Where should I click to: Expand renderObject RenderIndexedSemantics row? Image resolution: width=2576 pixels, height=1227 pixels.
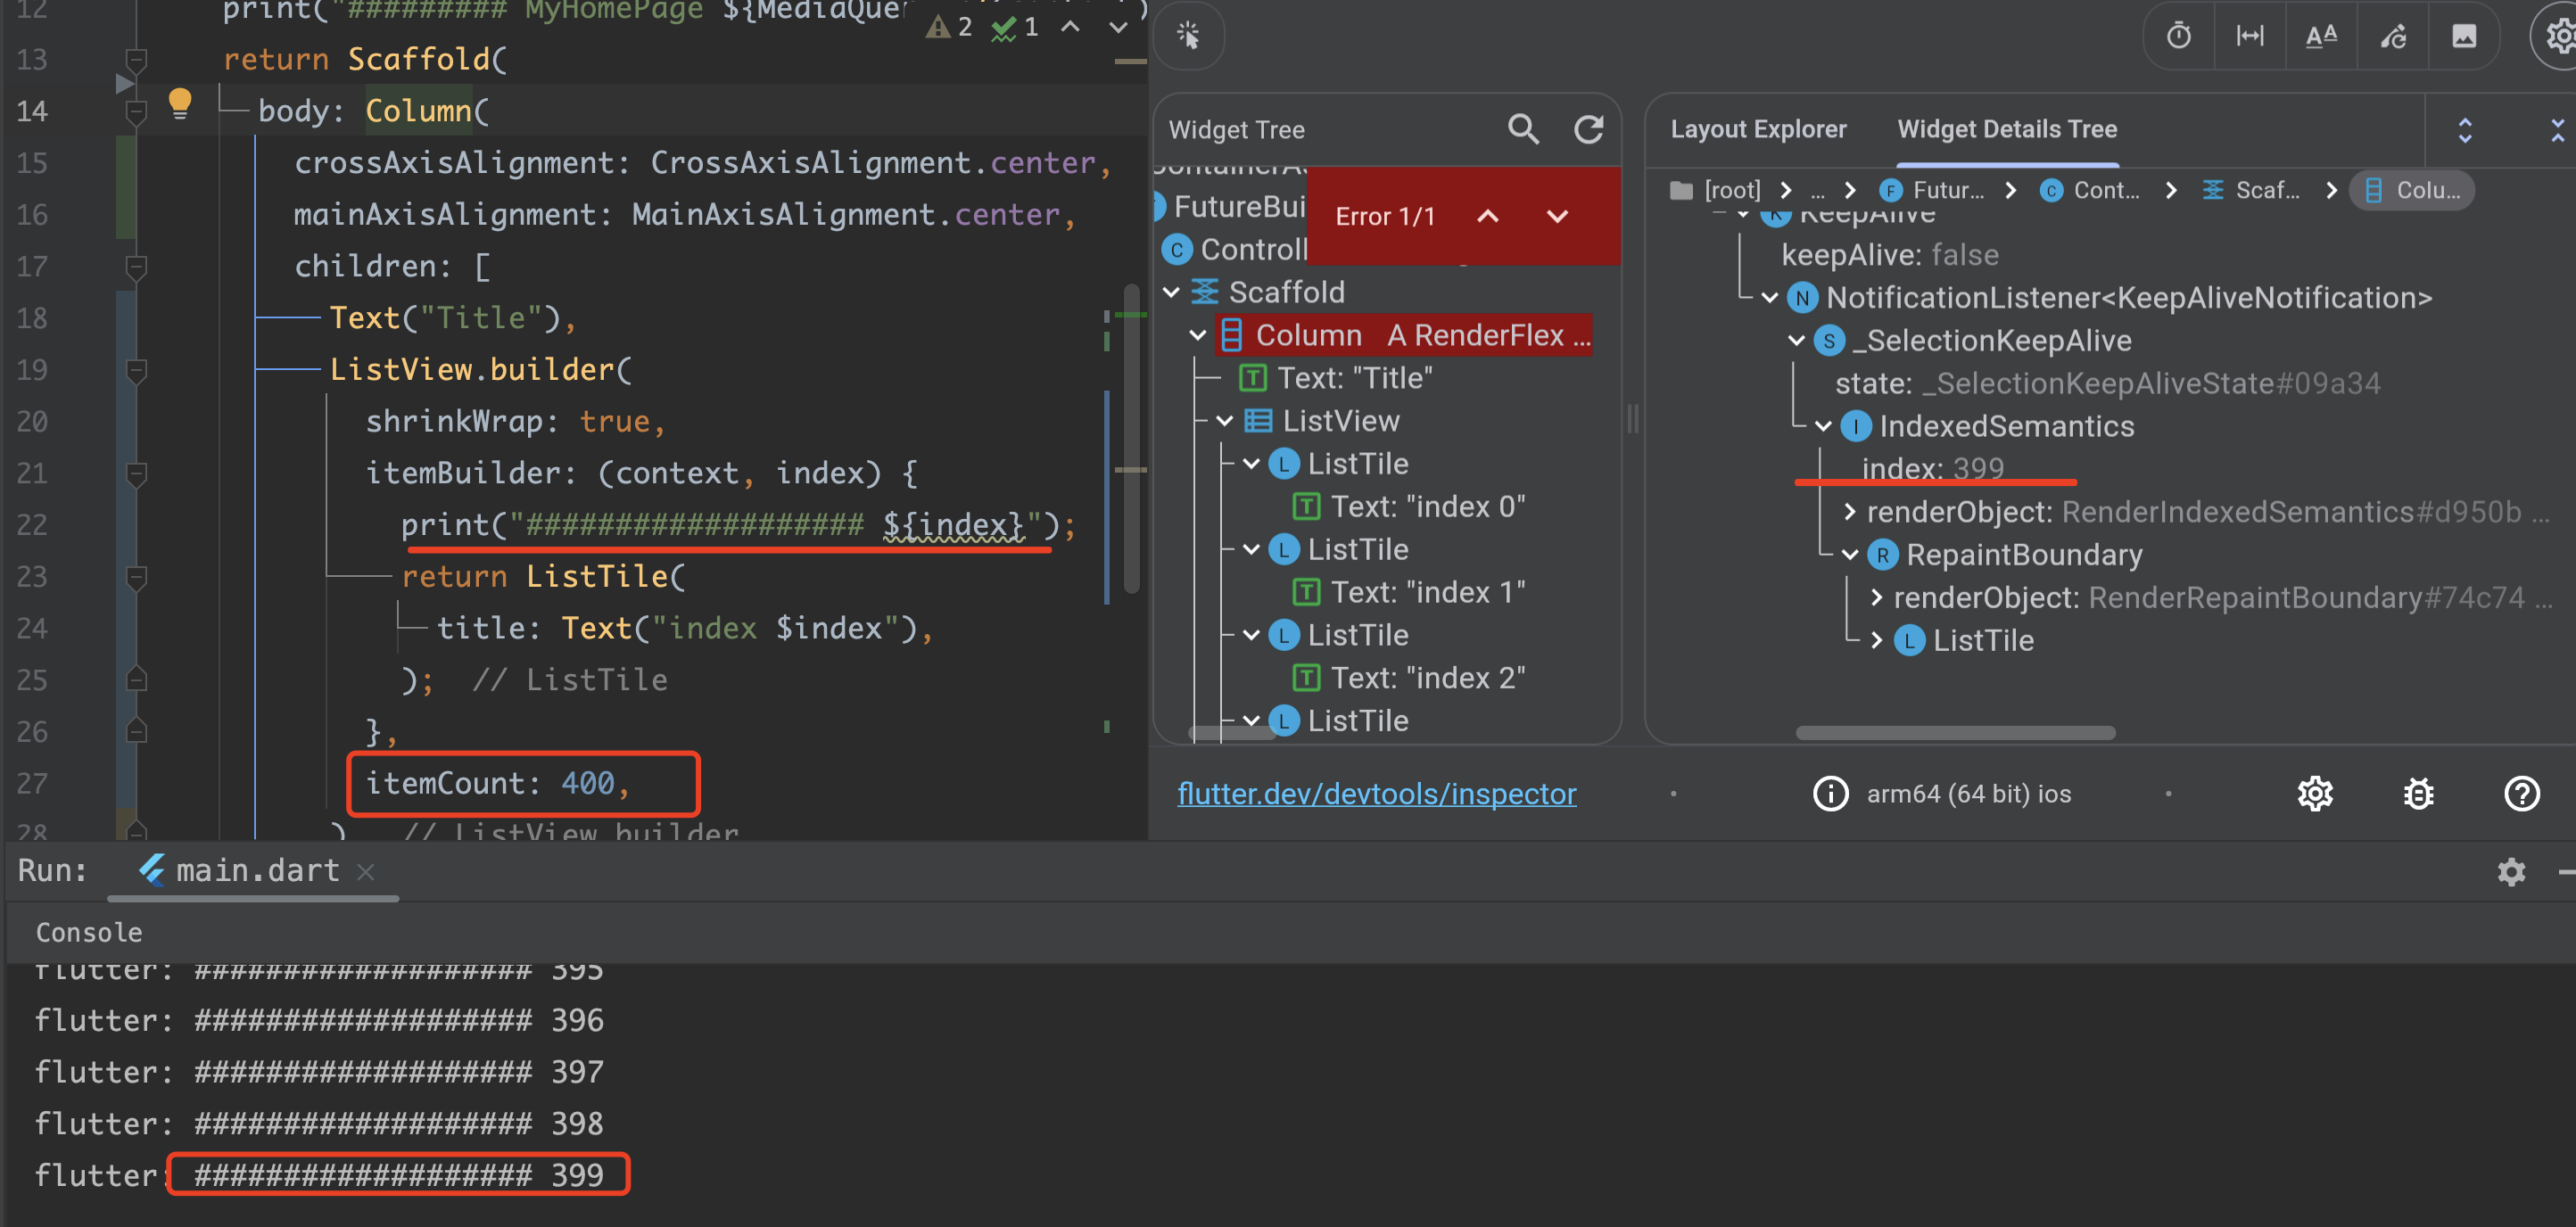point(1849,512)
